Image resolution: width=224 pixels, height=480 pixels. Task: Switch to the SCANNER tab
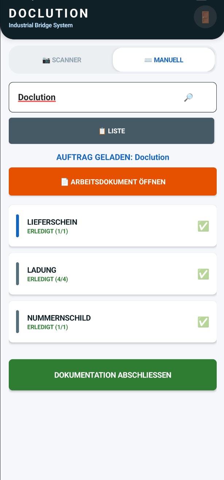coord(62,60)
